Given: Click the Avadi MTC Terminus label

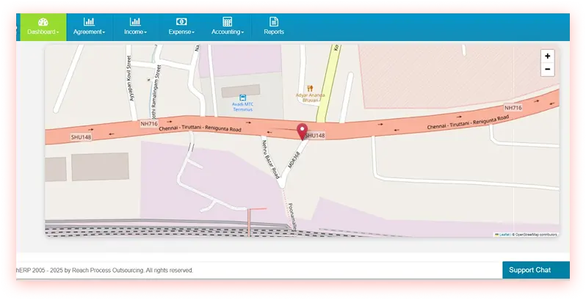Looking at the screenshot, I should tap(242, 106).
